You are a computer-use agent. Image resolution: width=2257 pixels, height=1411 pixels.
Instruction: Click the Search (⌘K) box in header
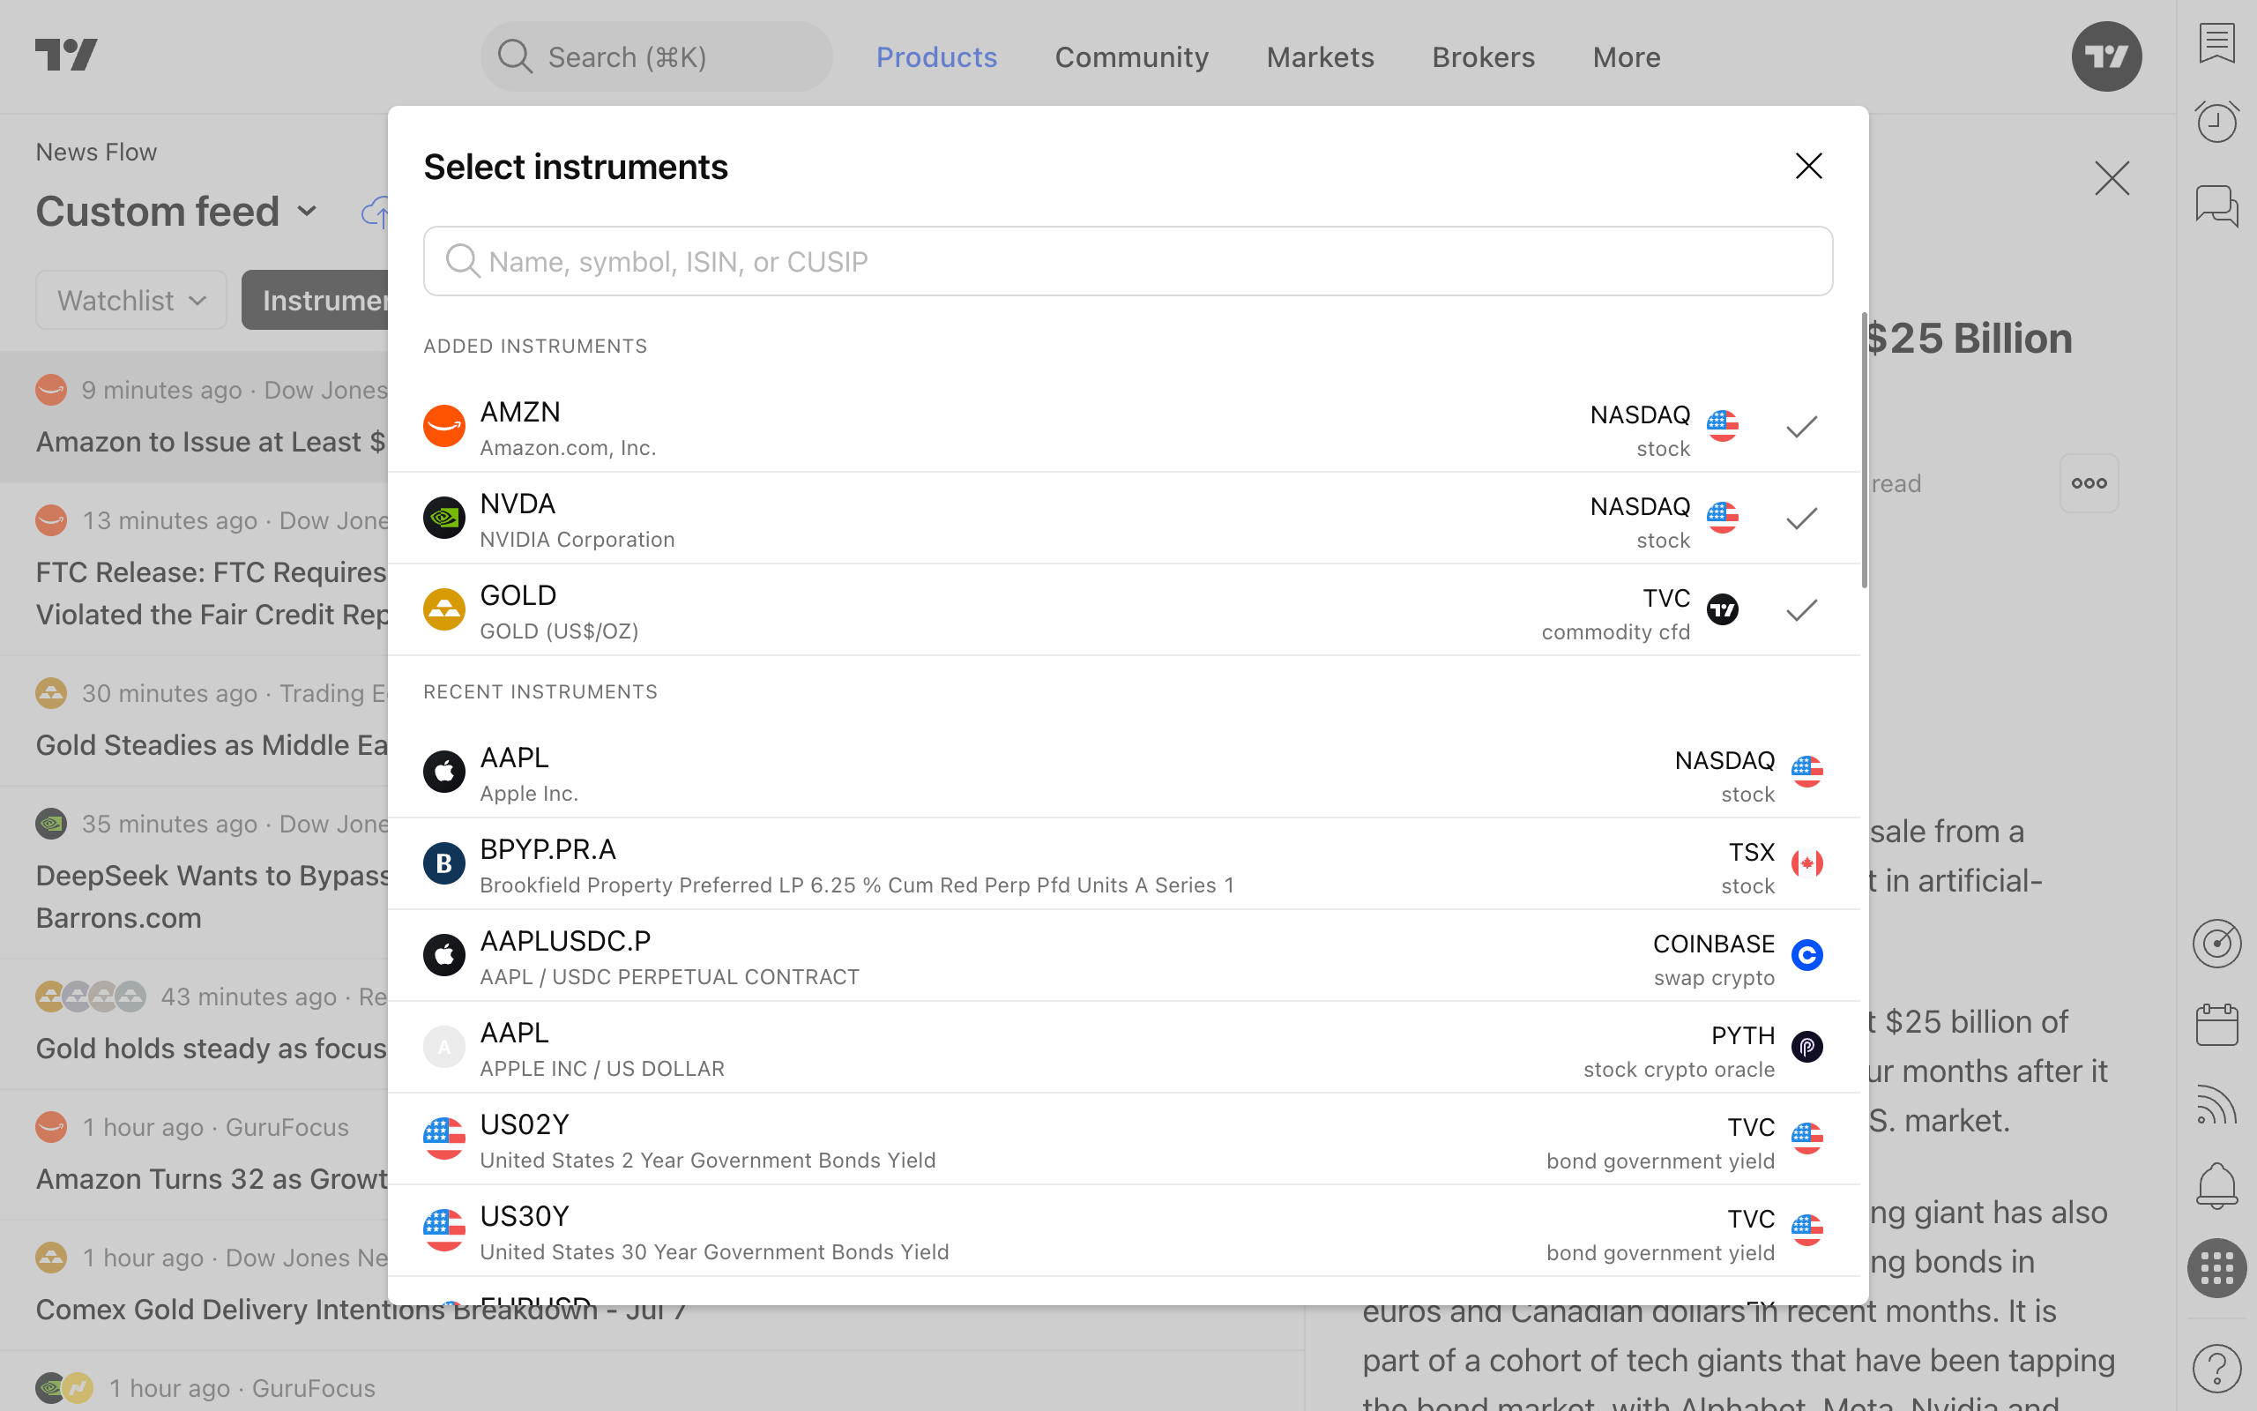[656, 57]
